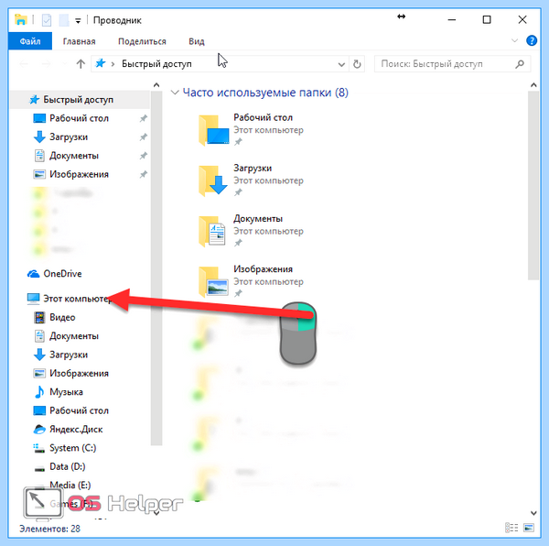The height and width of the screenshot is (546, 549).
Task: Click the Элементов: 28 status text
Action: tap(49, 529)
